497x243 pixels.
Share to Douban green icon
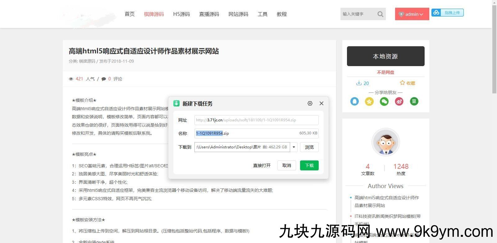[x=414, y=101]
